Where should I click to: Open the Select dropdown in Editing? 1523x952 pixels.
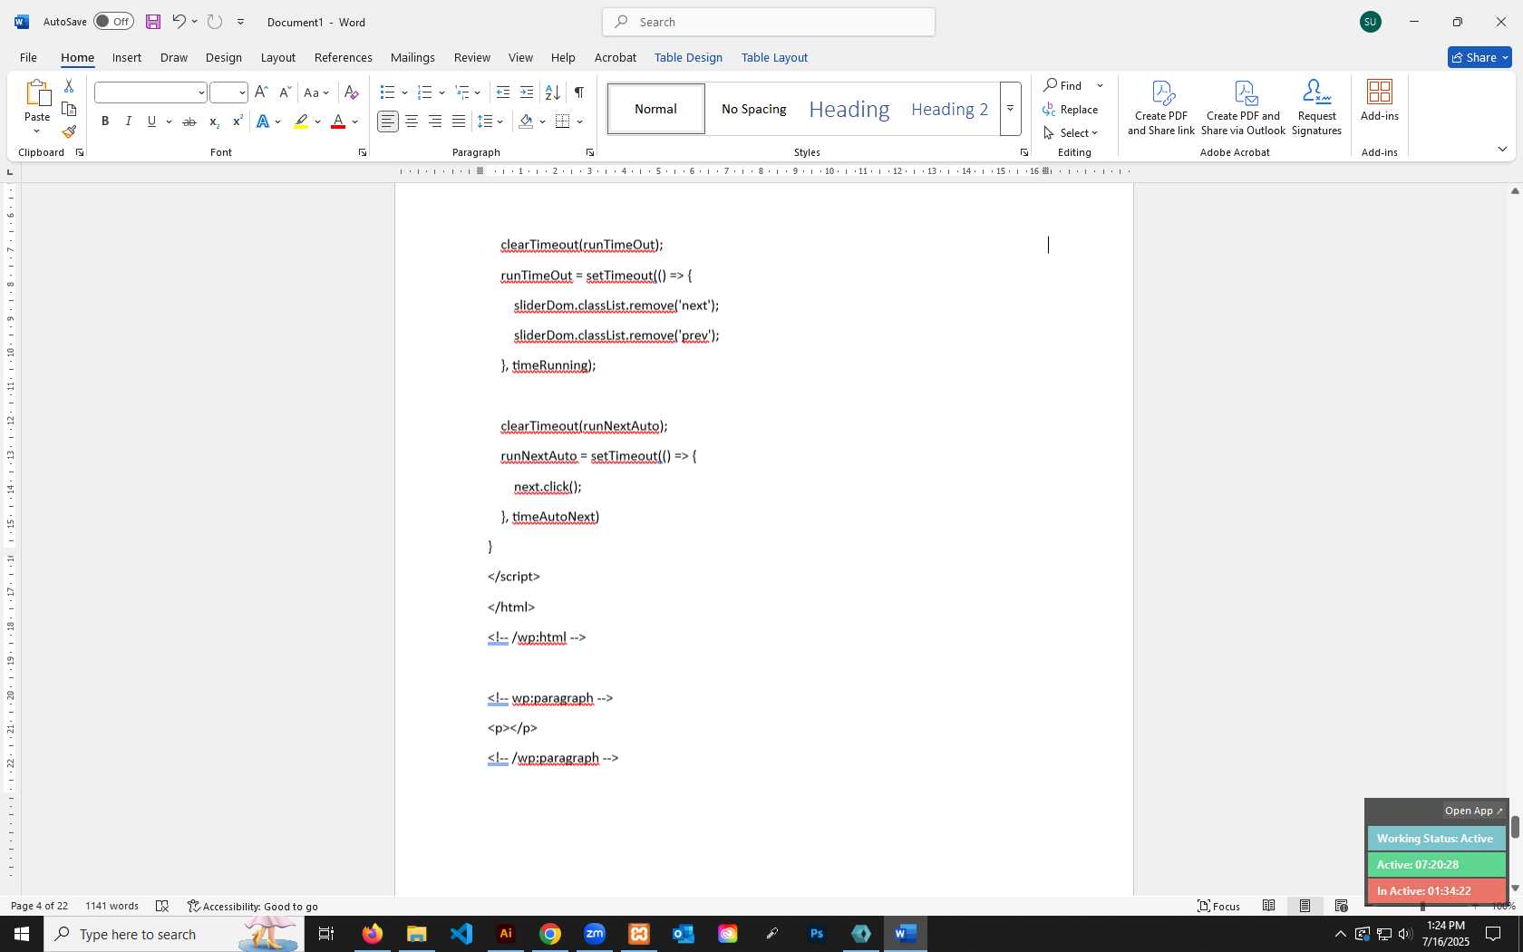(1071, 132)
